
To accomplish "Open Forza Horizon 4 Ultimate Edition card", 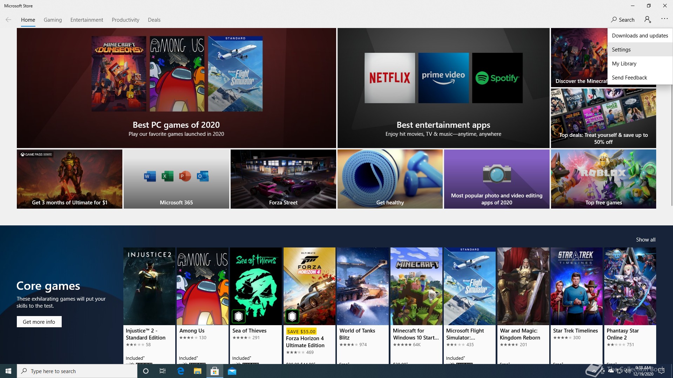I will click(x=309, y=306).
